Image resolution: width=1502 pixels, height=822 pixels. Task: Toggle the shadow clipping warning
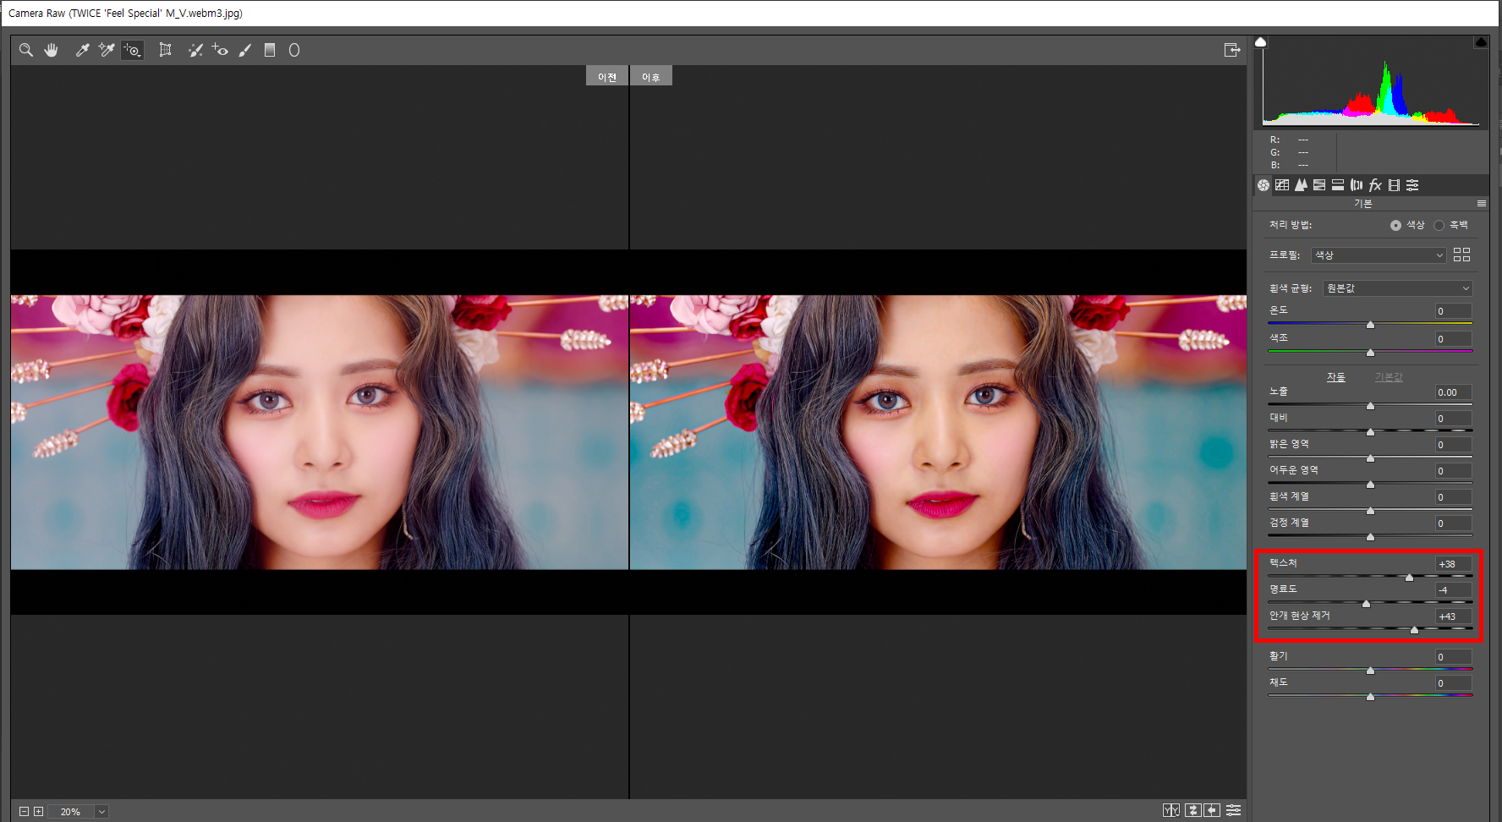point(1261,41)
